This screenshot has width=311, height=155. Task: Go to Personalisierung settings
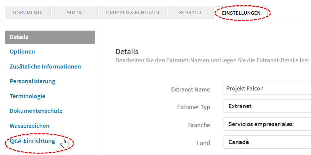point(32,81)
